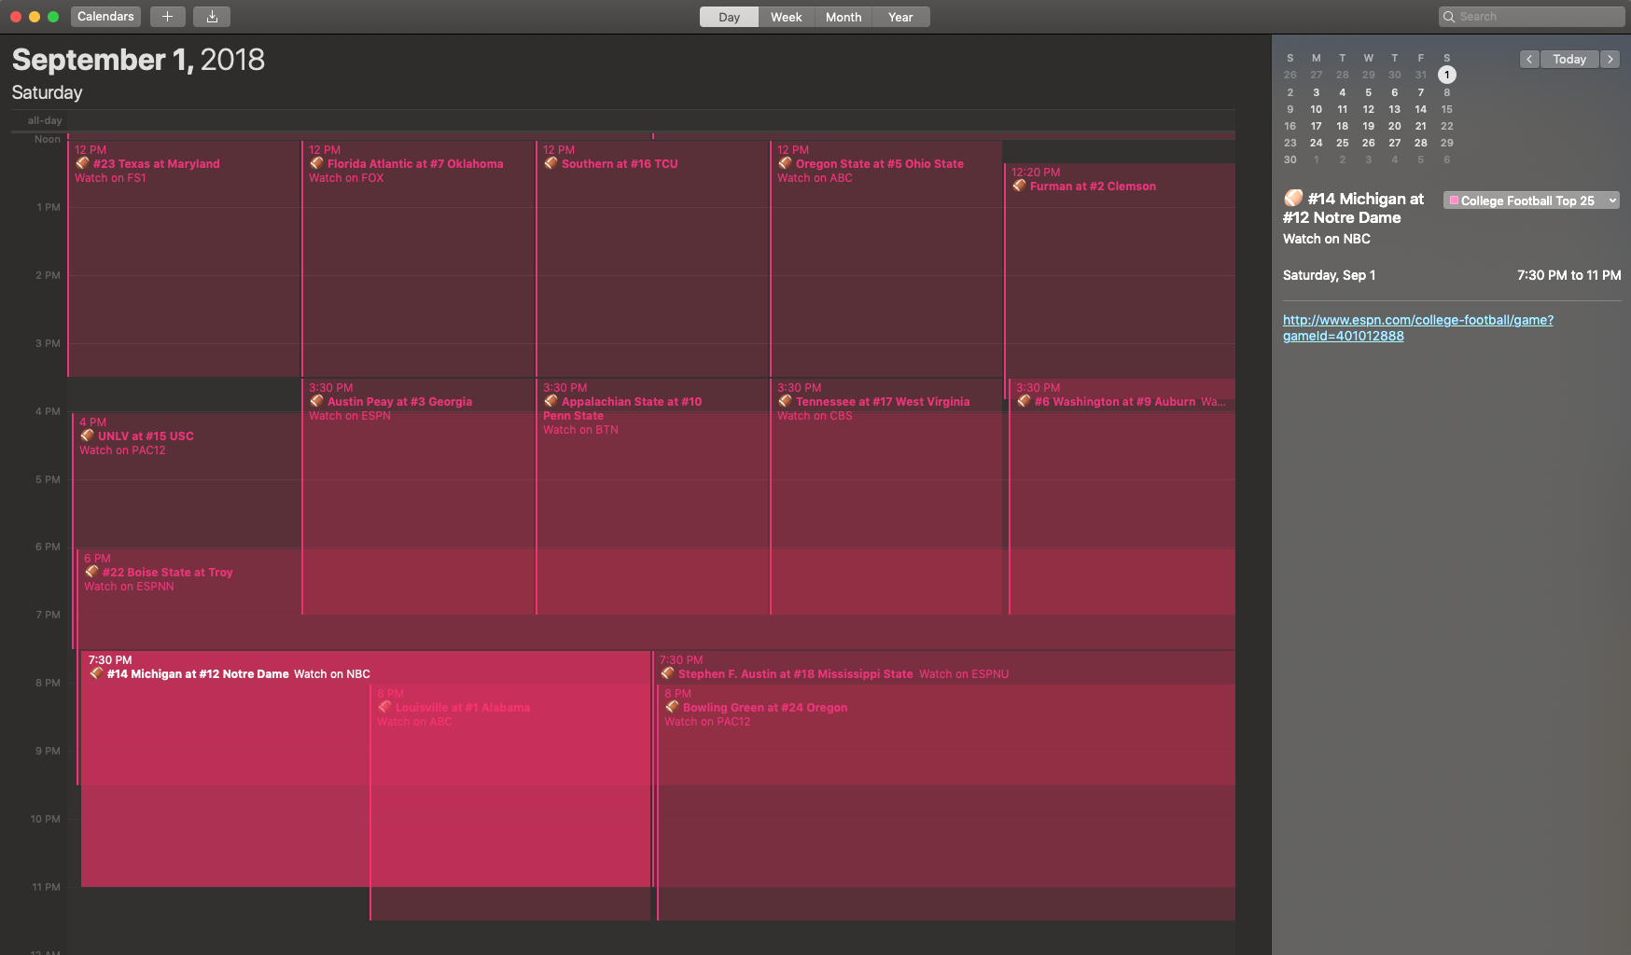Open the ESPN game link
This screenshot has height=955, width=1631.
pyautogui.click(x=1418, y=327)
